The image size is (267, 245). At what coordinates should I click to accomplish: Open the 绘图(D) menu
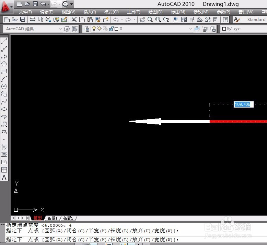[x=155, y=12]
